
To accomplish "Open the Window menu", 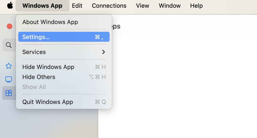I will [170, 6].
